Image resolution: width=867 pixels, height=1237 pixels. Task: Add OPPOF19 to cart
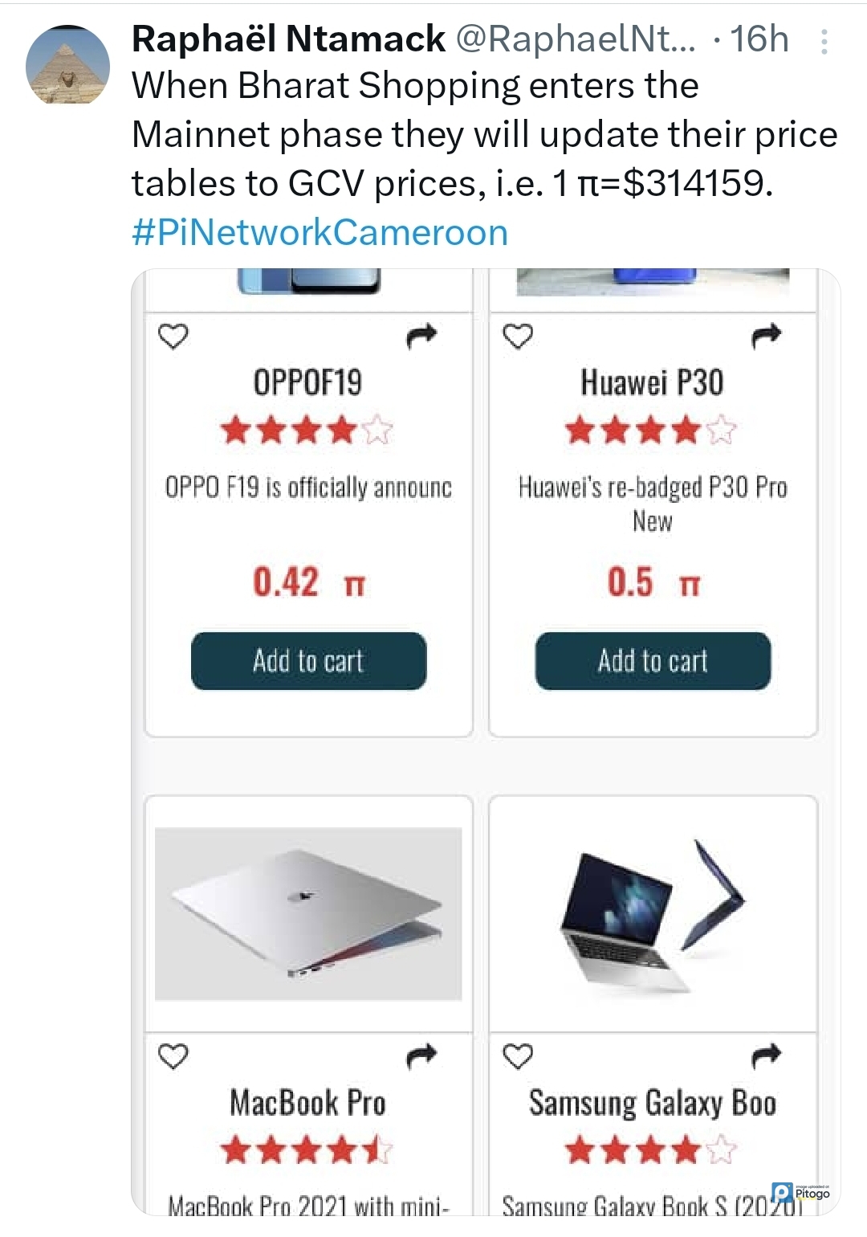(308, 661)
